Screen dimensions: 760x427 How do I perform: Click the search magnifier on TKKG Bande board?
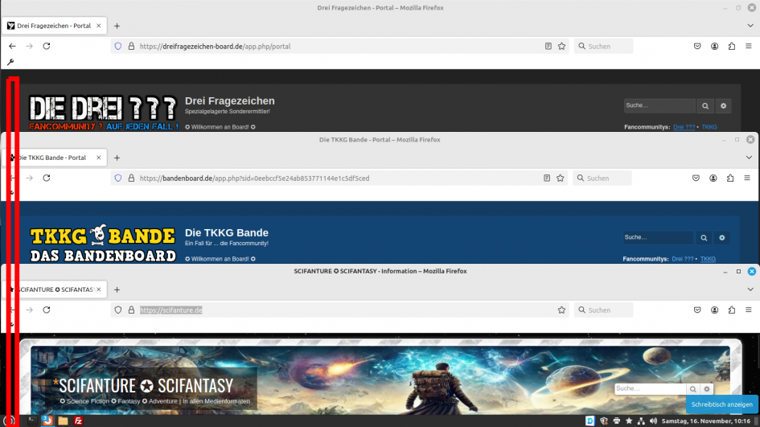pyautogui.click(x=704, y=237)
